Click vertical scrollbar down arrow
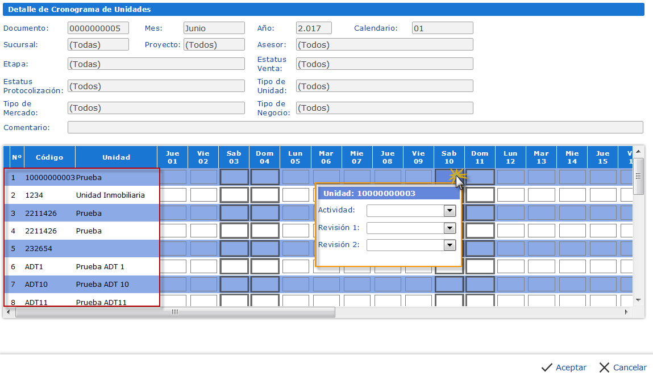Screen dimensions: 653x380 click(x=638, y=300)
